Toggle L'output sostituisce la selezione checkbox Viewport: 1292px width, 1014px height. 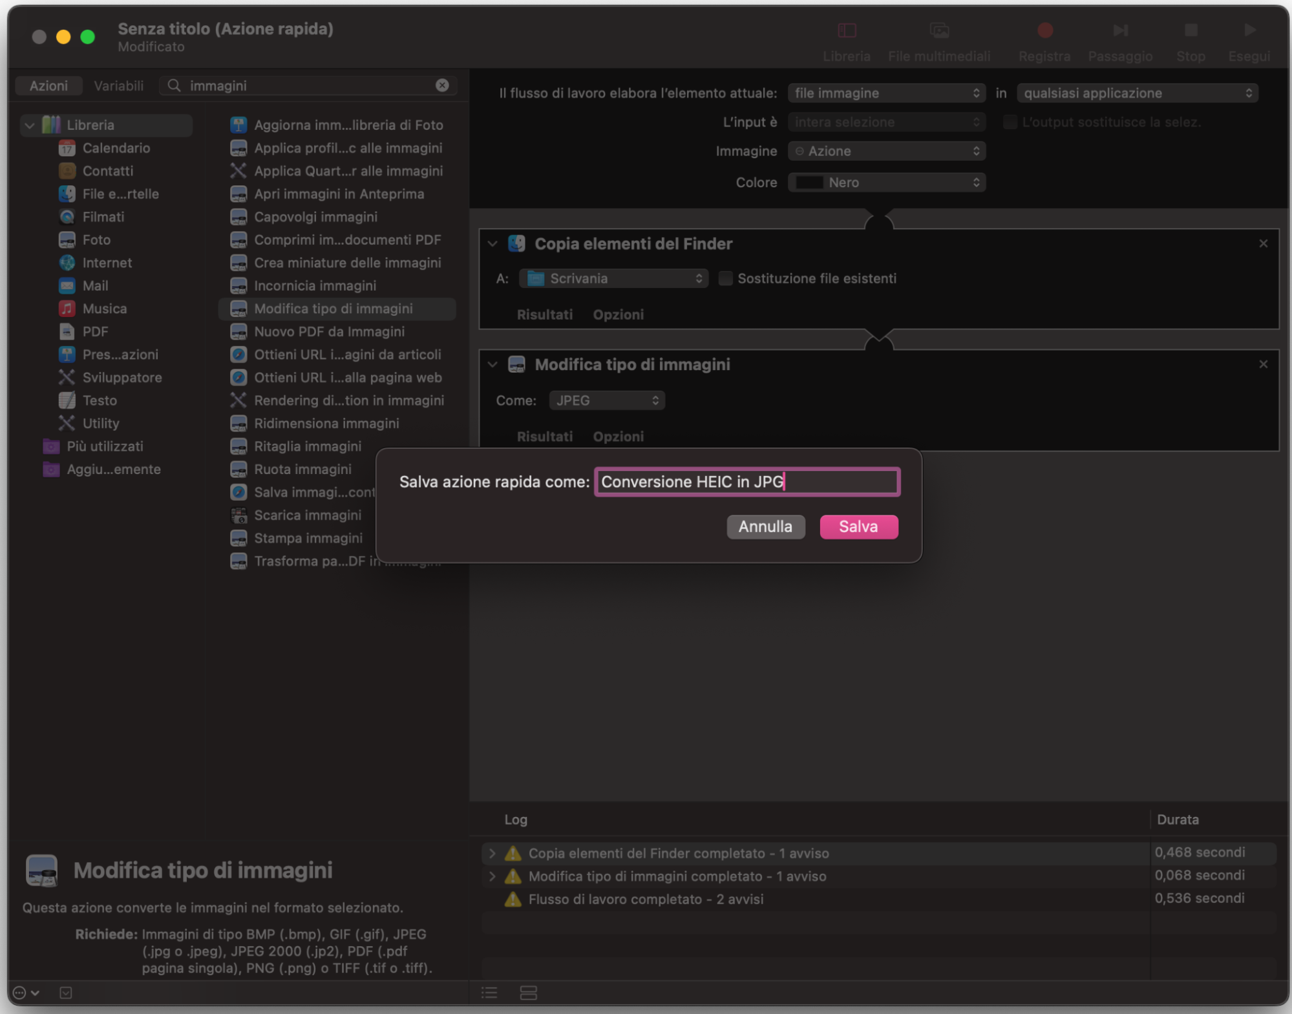1010,122
